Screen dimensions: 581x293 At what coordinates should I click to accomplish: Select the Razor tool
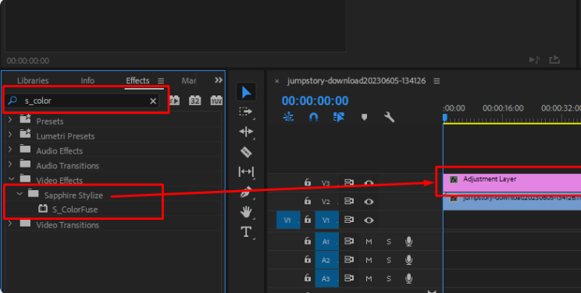coord(246,152)
